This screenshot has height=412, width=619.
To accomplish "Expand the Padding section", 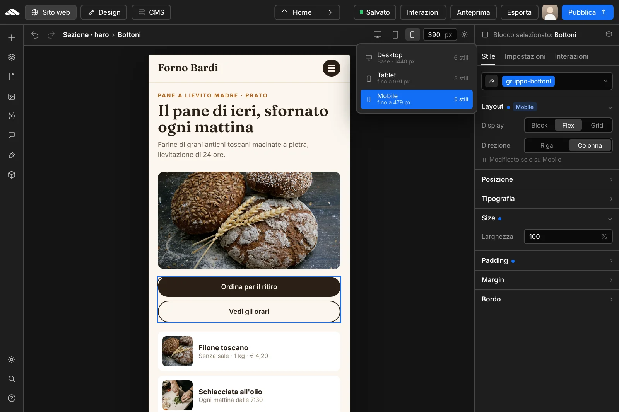I will [x=547, y=260].
